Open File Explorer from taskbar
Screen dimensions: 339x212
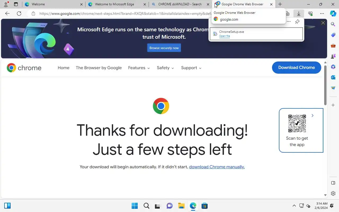[x=181, y=206]
